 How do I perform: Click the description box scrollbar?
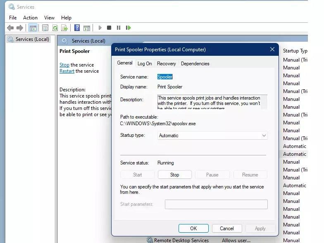pos(264,102)
